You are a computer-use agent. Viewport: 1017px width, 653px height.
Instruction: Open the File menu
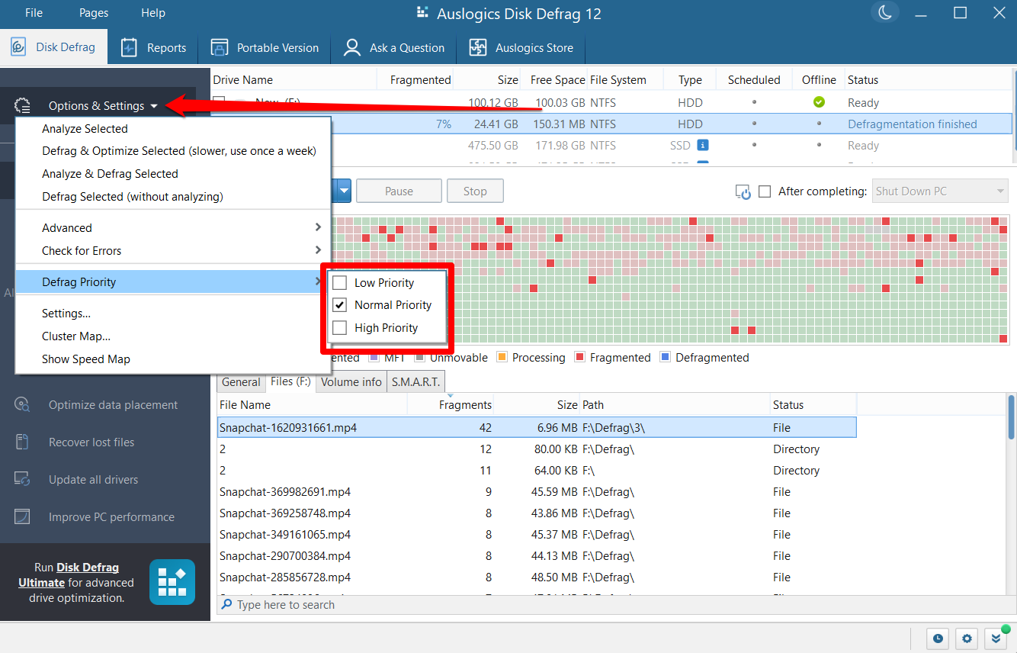coord(33,12)
